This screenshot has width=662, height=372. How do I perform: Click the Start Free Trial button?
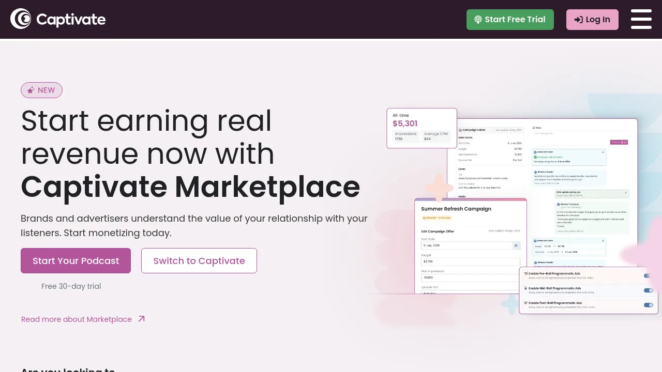click(x=510, y=20)
